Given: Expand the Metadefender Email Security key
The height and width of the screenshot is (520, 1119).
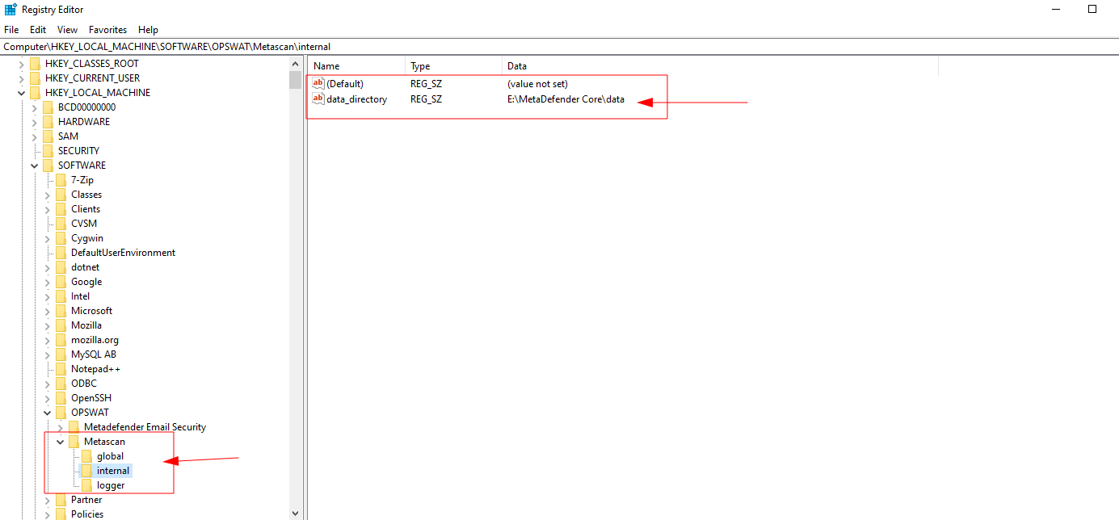Looking at the screenshot, I should point(61,427).
